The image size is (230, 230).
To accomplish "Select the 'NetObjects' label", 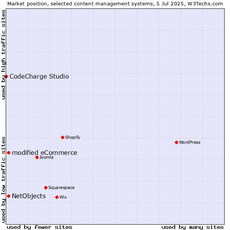I will (29, 196).
